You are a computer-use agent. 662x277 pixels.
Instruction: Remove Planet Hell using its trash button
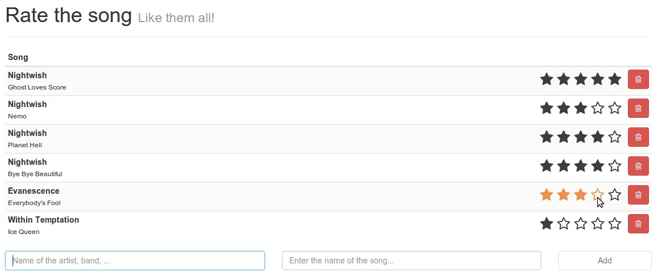pos(638,138)
